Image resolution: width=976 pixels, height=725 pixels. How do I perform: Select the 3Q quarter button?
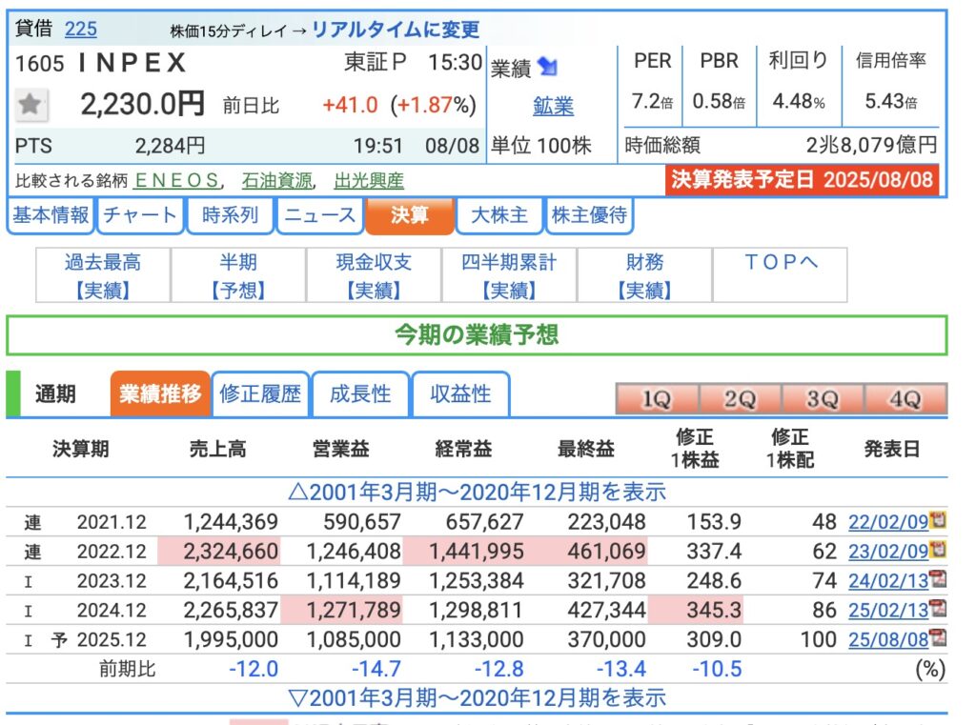823,399
